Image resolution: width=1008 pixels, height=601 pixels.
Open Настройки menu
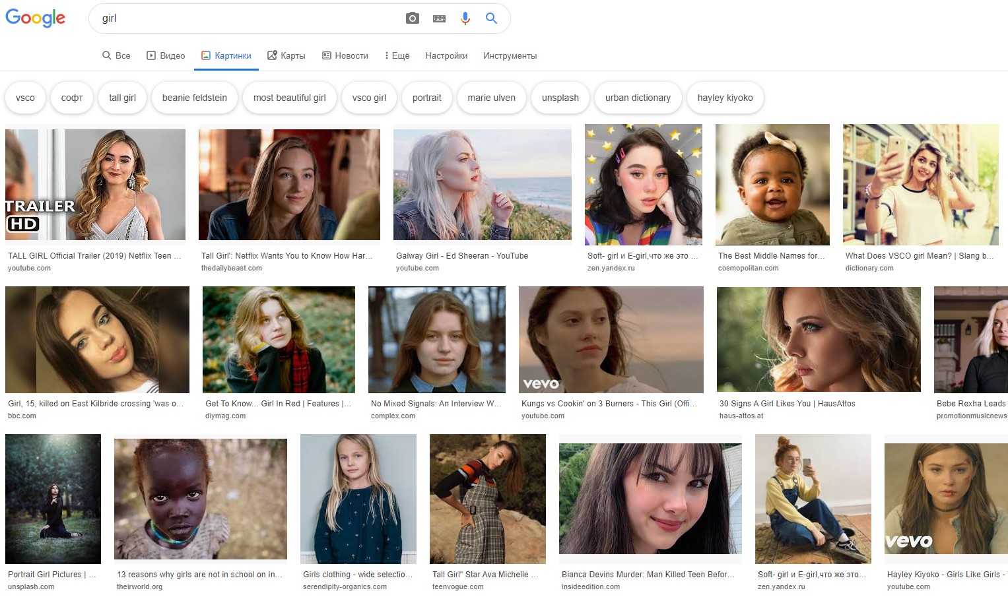(446, 55)
